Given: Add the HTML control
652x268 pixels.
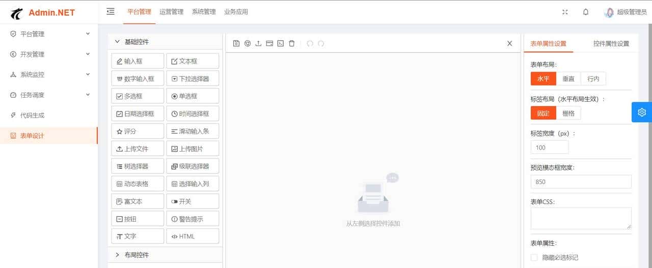Looking at the screenshot, I should 193,236.
